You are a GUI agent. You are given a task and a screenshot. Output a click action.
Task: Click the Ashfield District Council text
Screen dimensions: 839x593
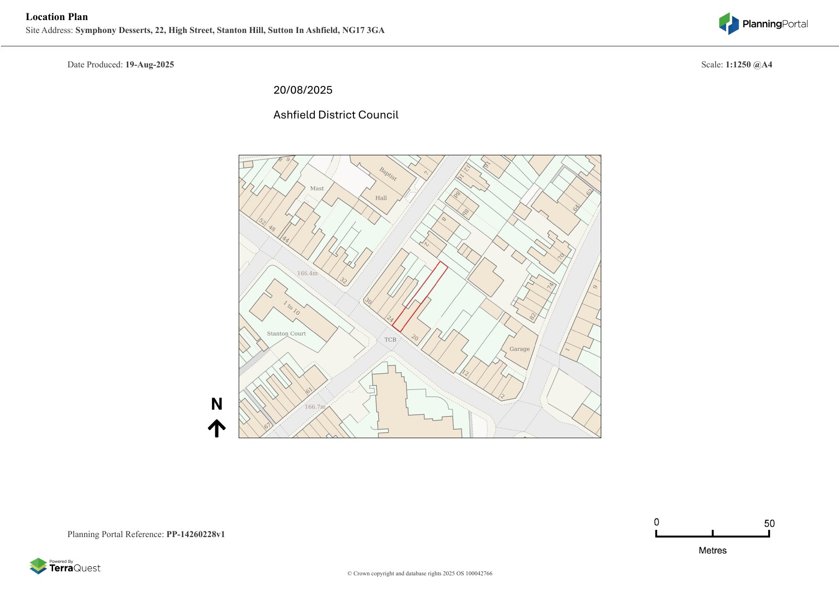336,115
